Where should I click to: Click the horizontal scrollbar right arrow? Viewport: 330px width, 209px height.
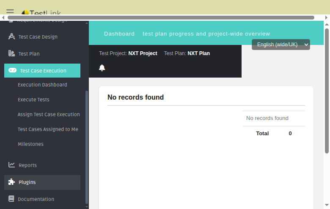pyautogui.click(x=326, y=18)
